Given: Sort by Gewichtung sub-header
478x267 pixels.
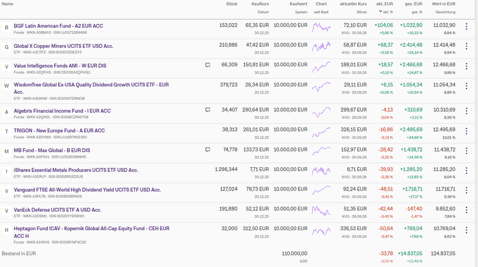Looking at the screenshot, I should [445, 12].
